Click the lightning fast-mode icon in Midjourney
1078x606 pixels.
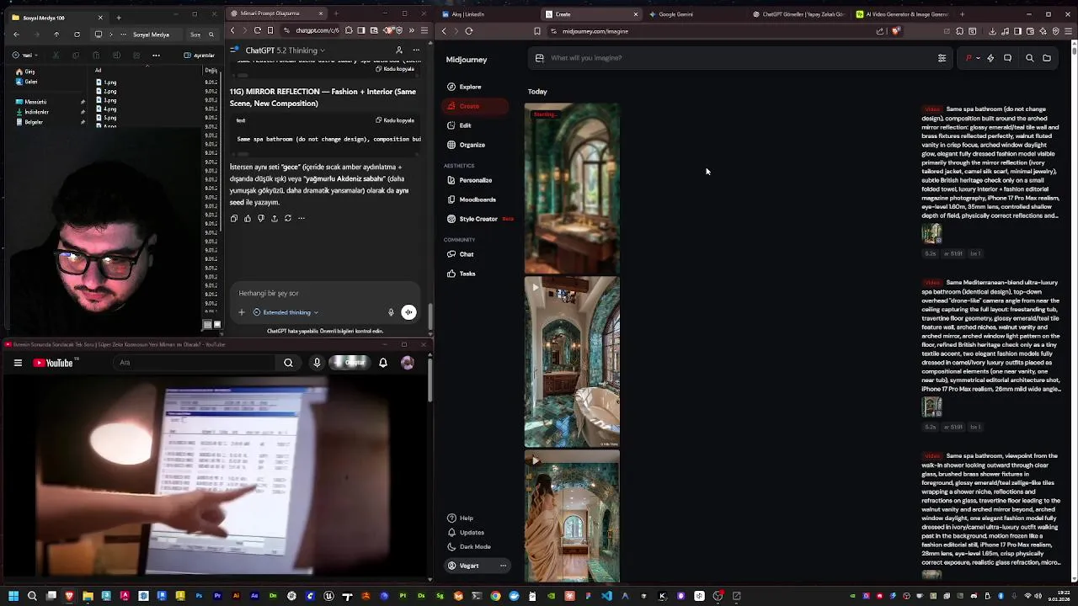pyautogui.click(x=990, y=58)
